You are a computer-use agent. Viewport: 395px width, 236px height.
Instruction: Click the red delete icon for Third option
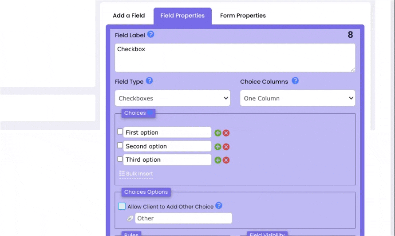coord(226,160)
